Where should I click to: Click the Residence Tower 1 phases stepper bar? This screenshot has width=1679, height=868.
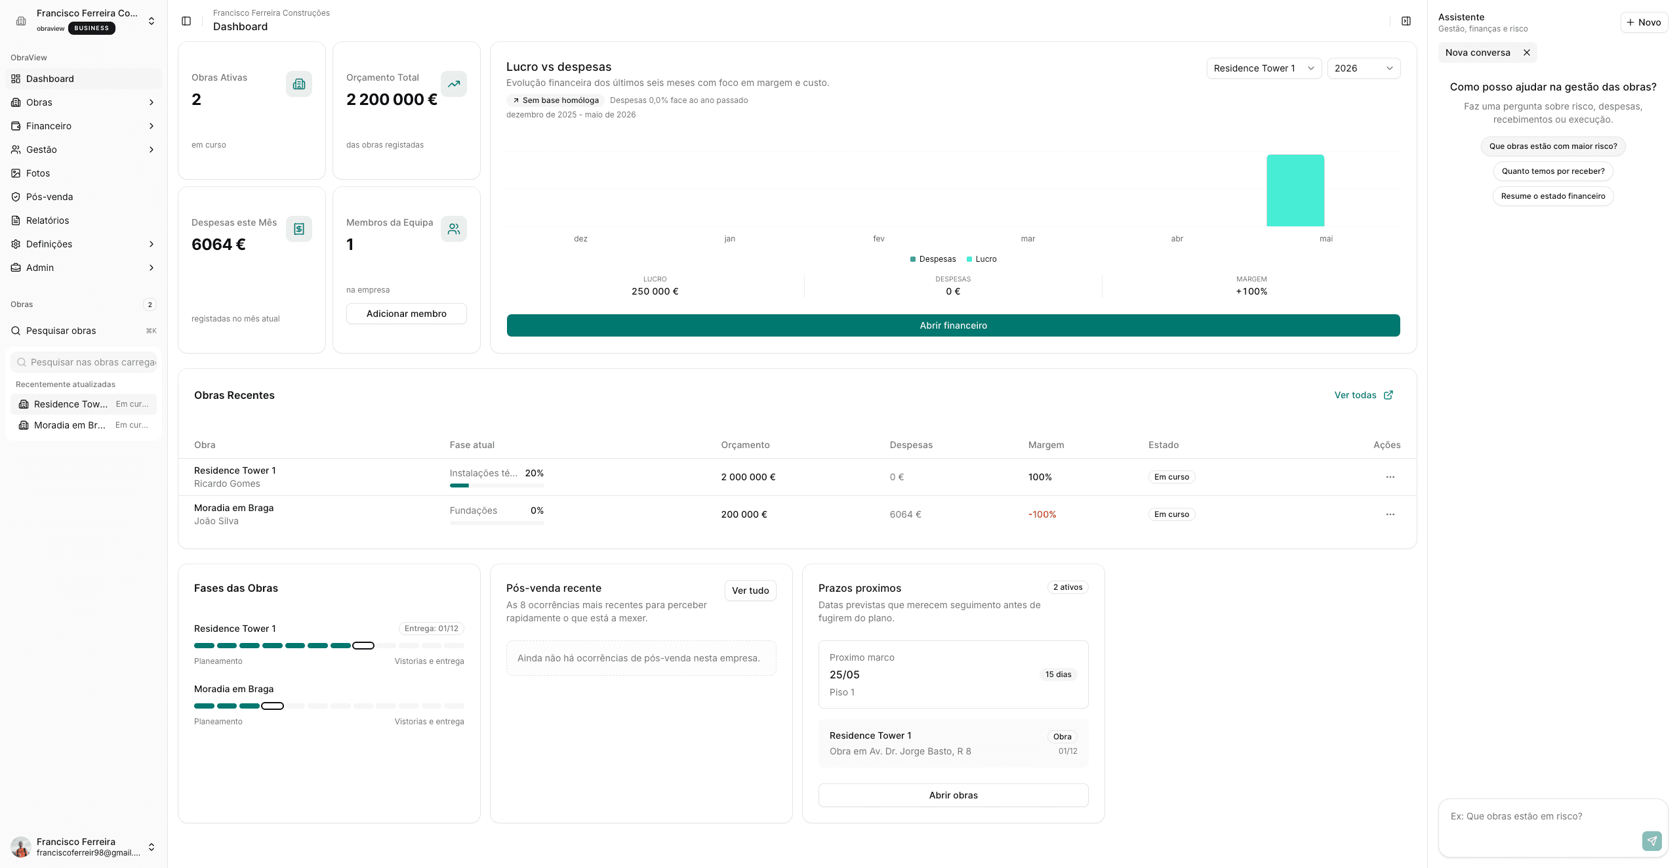(x=329, y=646)
